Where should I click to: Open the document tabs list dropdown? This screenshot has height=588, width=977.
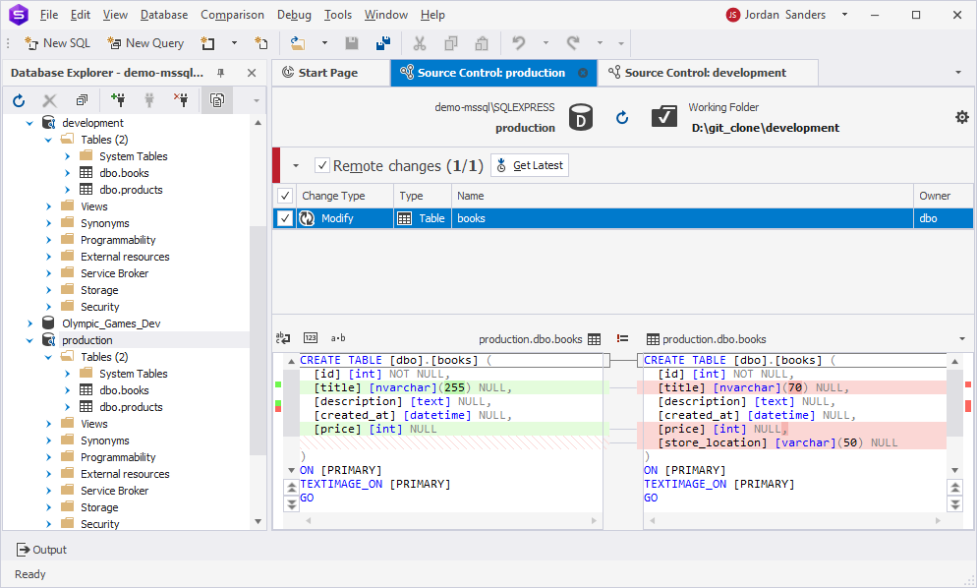click(x=958, y=73)
